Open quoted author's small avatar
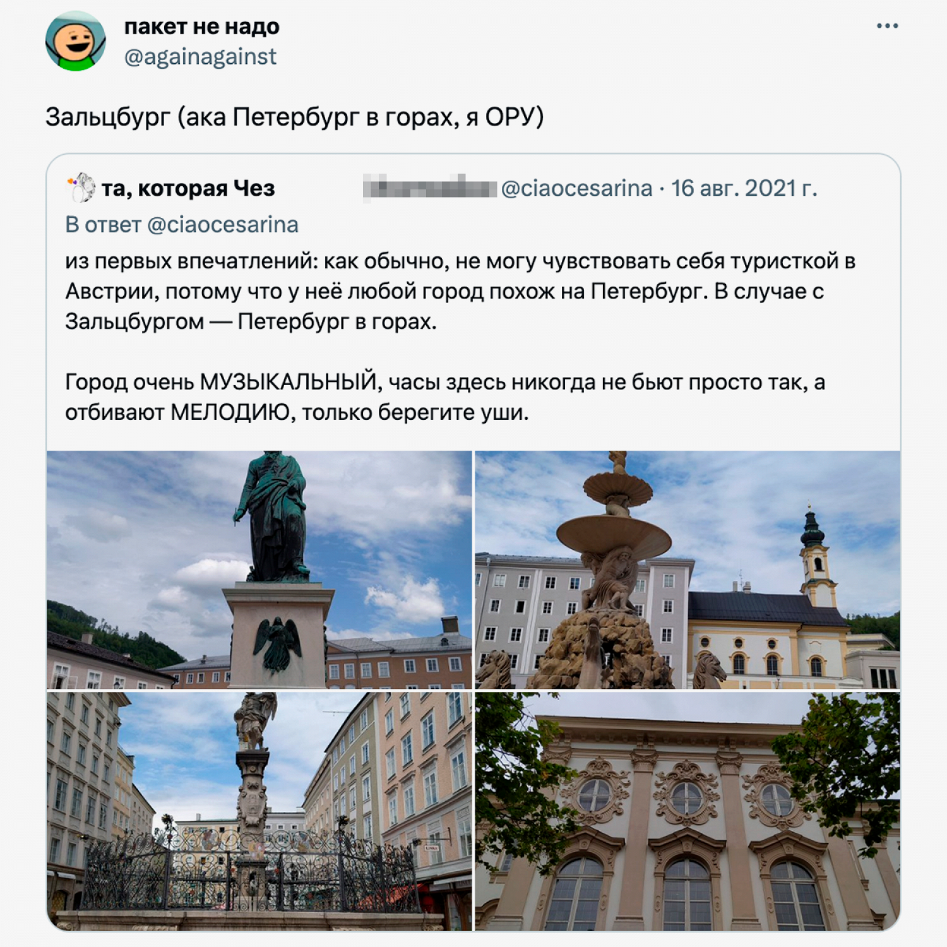Screen dimensions: 947x947 pos(80,188)
